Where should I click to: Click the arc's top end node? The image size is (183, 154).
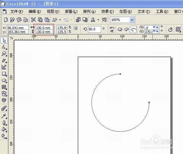120,74
